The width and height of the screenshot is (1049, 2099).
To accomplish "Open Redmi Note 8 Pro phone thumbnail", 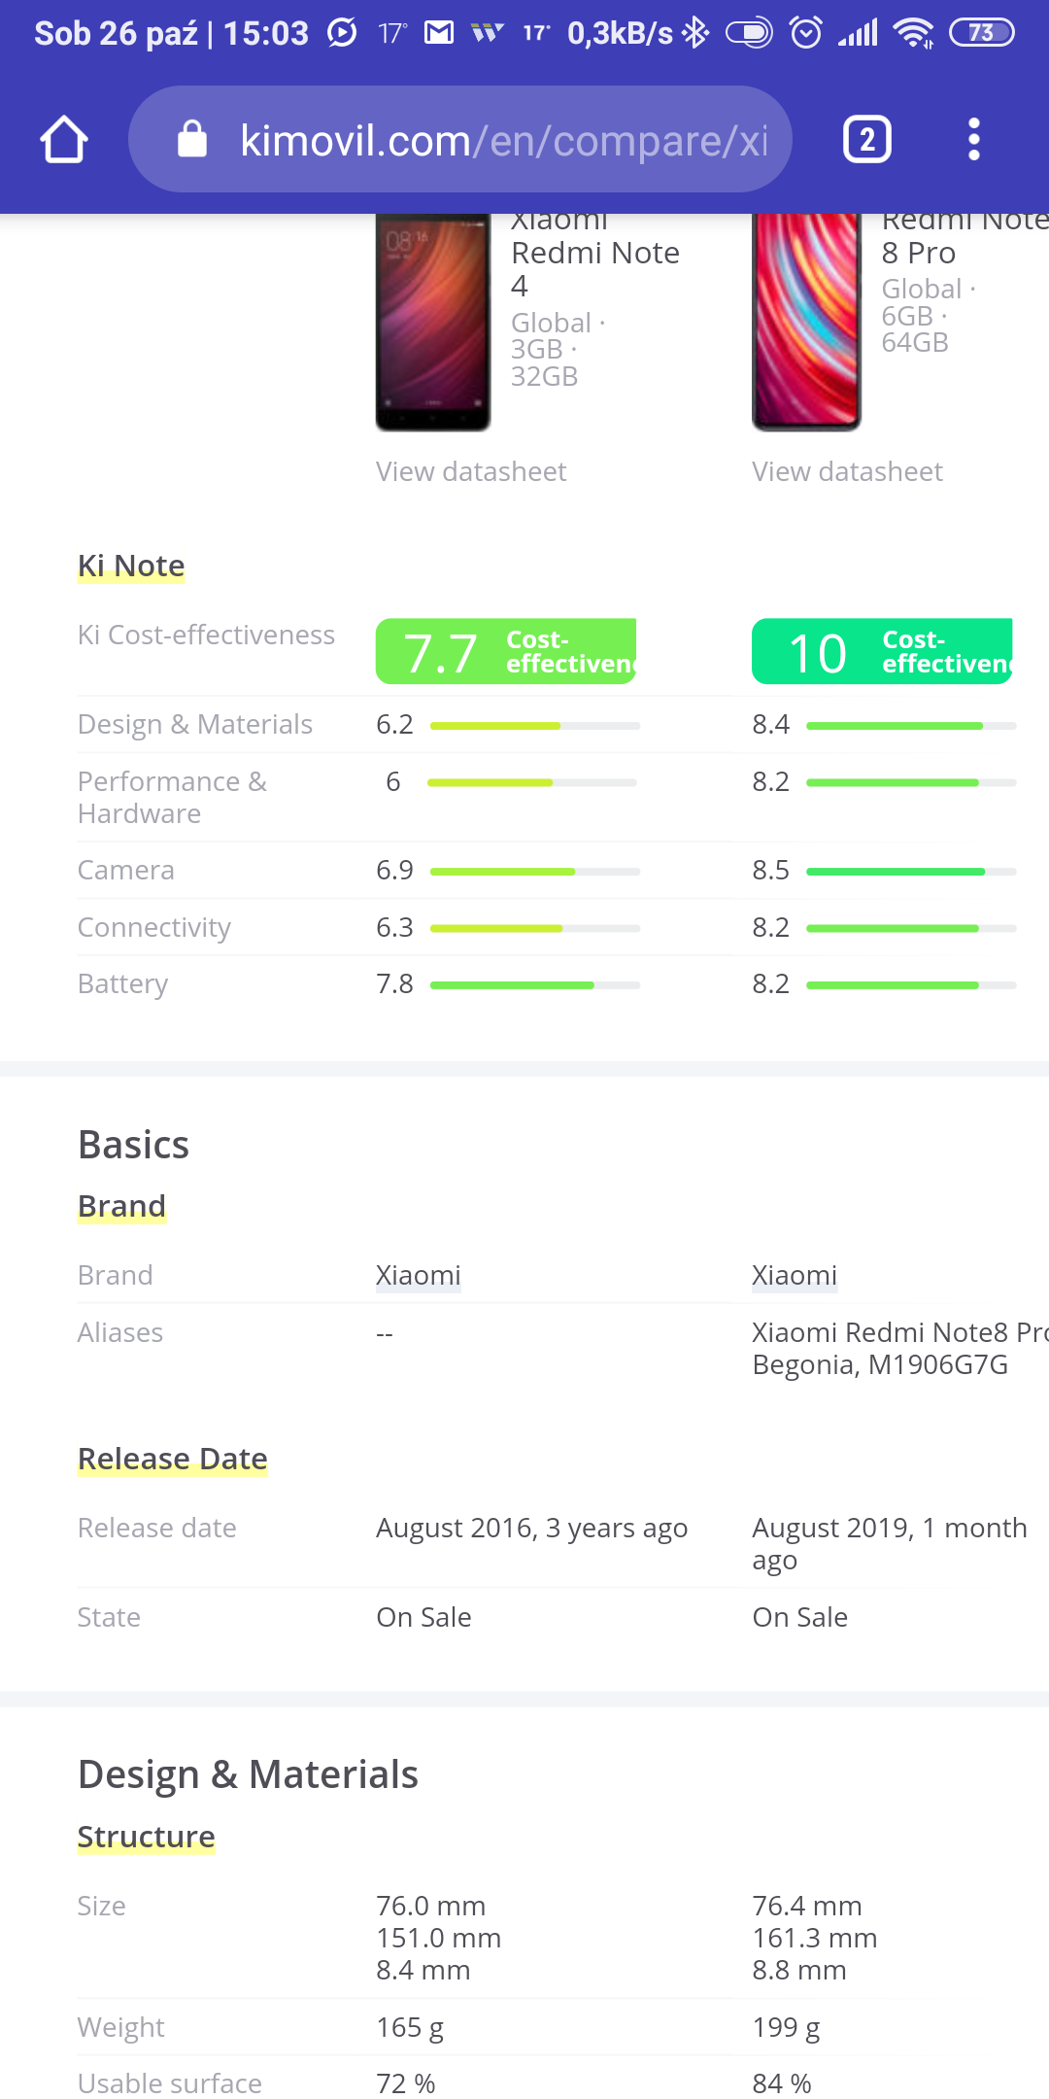I will pyautogui.click(x=806, y=323).
